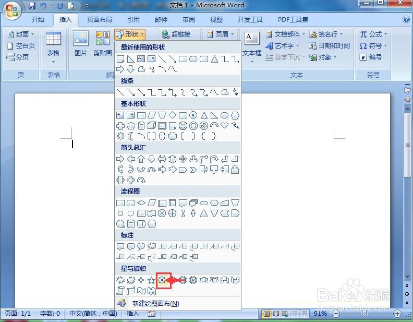
Task: Select the oval callout shape
Action: point(141,246)
